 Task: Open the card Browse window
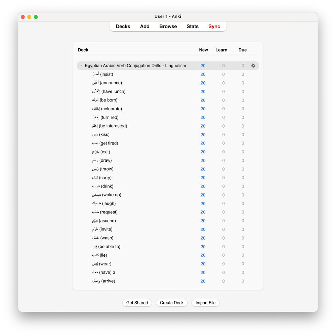pos(168,27)
